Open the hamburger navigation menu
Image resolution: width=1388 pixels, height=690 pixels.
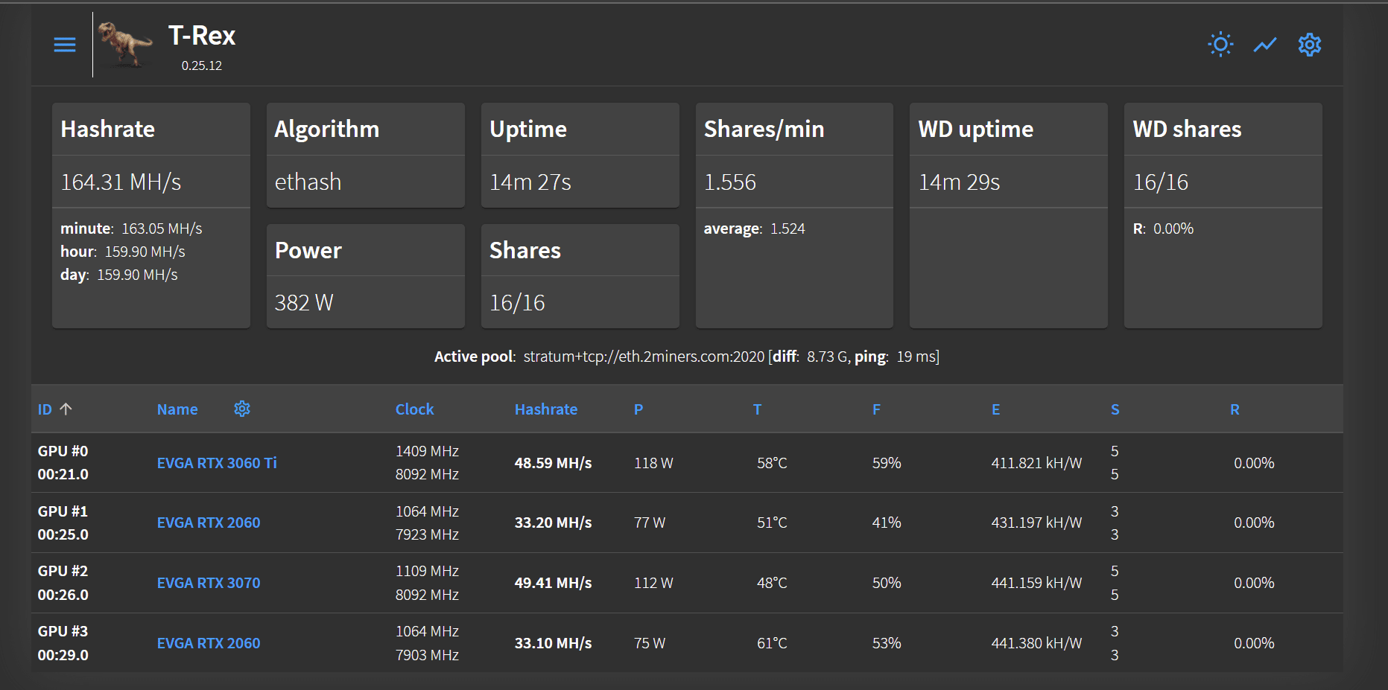click(65, 45)
